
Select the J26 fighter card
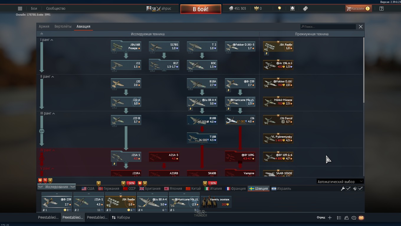tap(240, 120)
